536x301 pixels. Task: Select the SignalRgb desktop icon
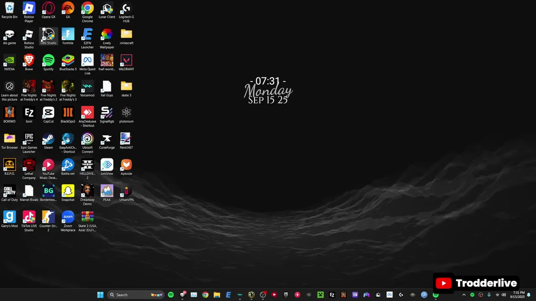click(x=107, y=115)
